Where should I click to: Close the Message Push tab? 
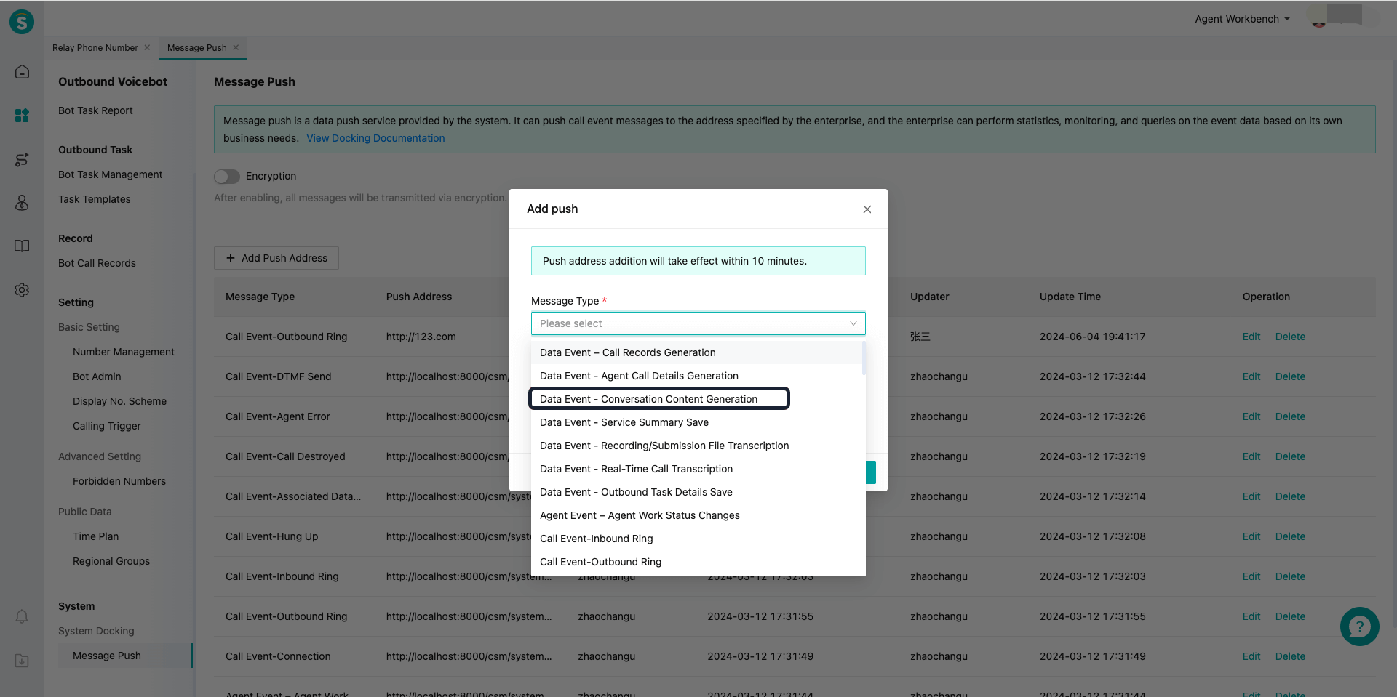tap(236, 48)
